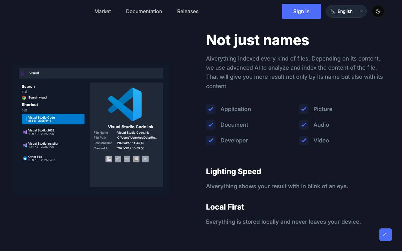Click the 'Visual Studio Code.lnk' preview title

131,127
